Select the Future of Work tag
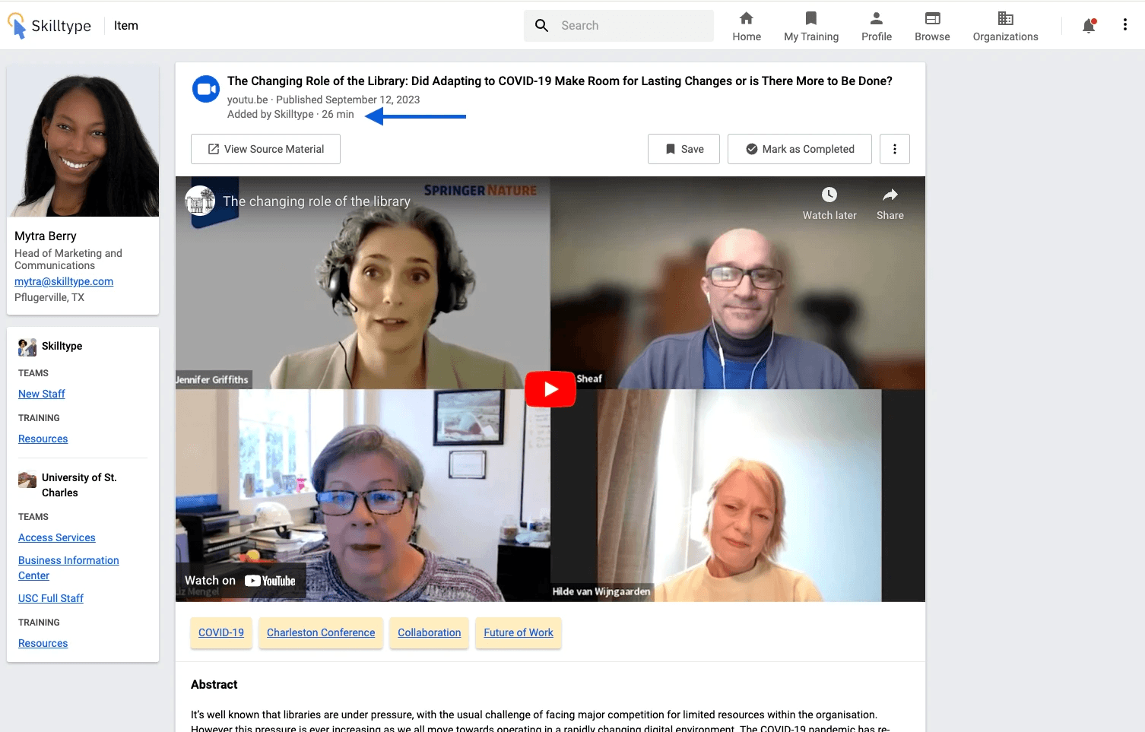The width and height of the screenshot is (1145, 732). click(x=519, y=633)
